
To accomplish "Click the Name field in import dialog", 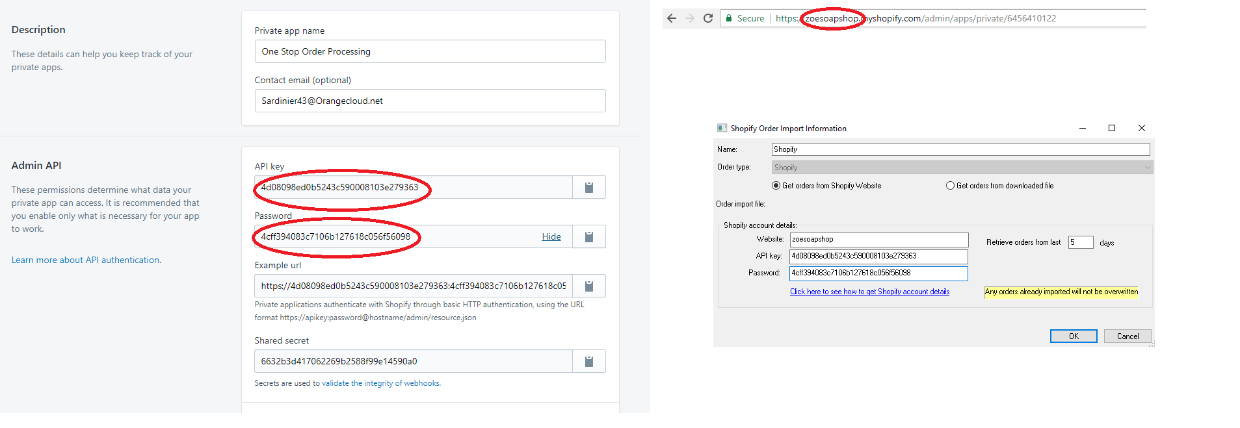I will pos(960,149).
